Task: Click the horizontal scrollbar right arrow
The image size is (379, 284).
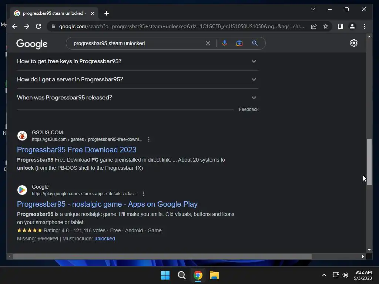Action: click(x=363, y=257)
